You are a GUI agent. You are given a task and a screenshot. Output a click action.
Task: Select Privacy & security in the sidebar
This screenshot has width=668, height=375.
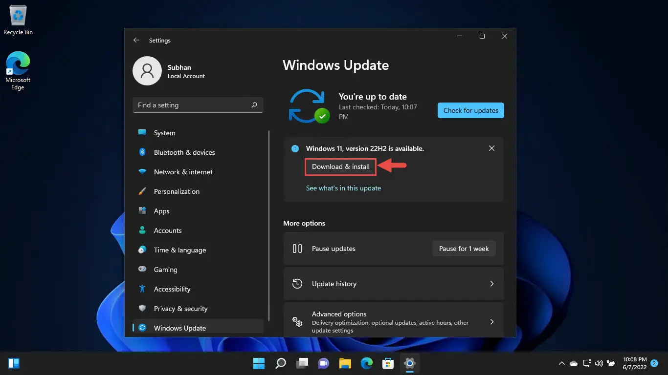coord(198,309)
